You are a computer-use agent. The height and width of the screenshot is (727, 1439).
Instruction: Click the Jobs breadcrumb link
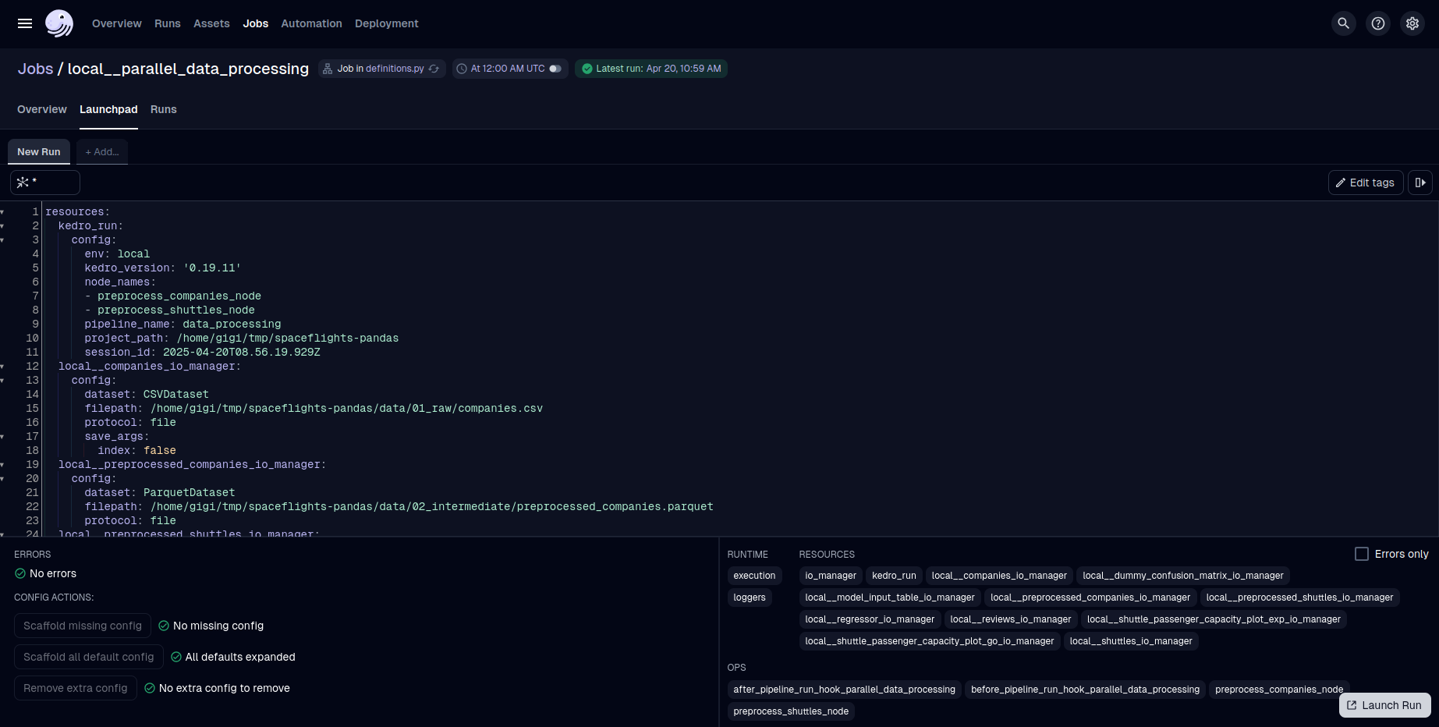[x=36, y=69]
